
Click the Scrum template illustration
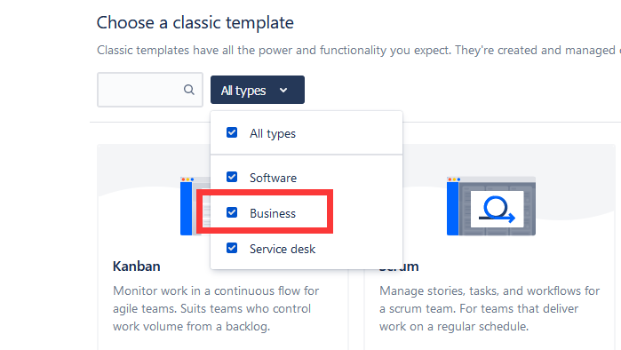point(491,206)
